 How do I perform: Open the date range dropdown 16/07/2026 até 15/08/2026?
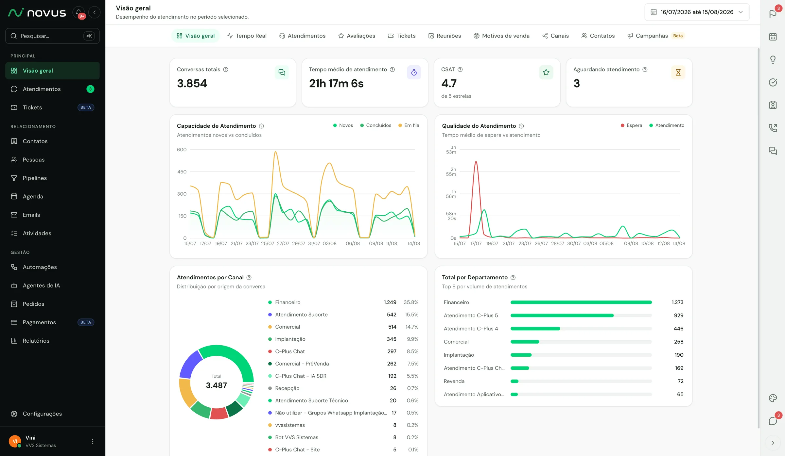697,12
